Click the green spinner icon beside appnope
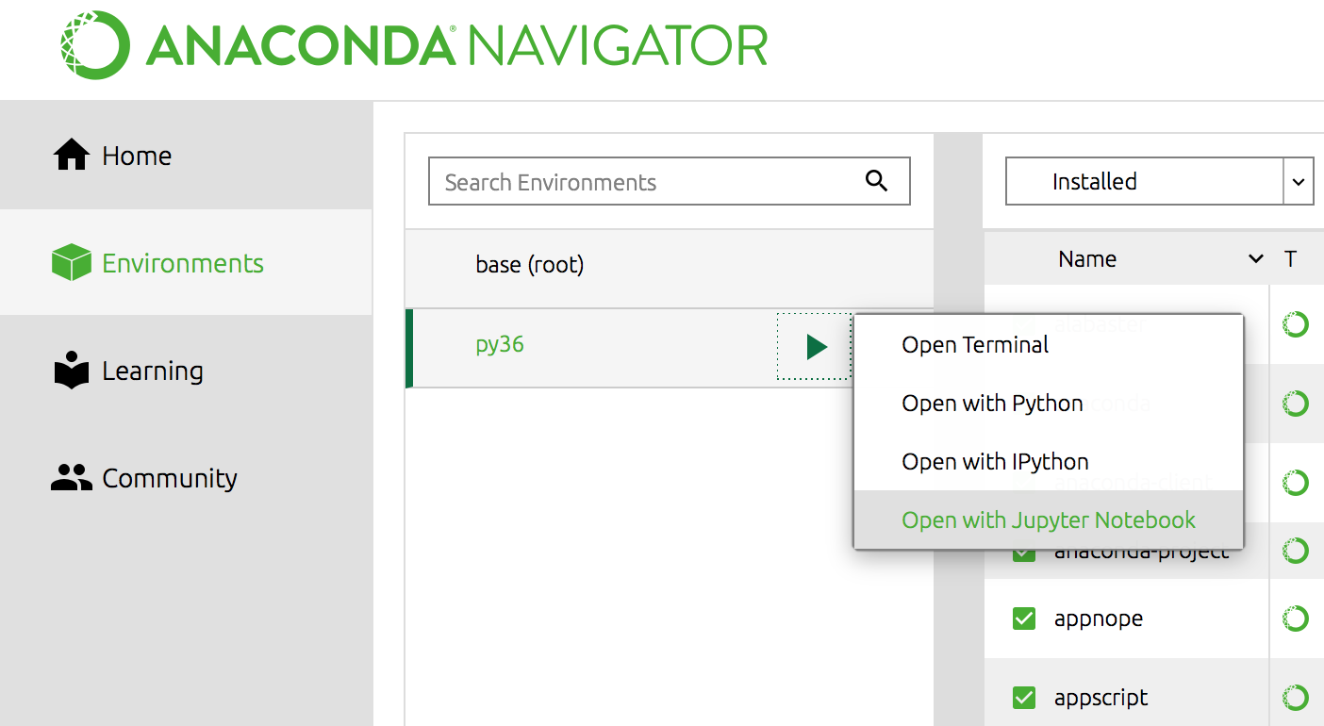This screenshot has height=726, width=1324. pos(1296,619)
